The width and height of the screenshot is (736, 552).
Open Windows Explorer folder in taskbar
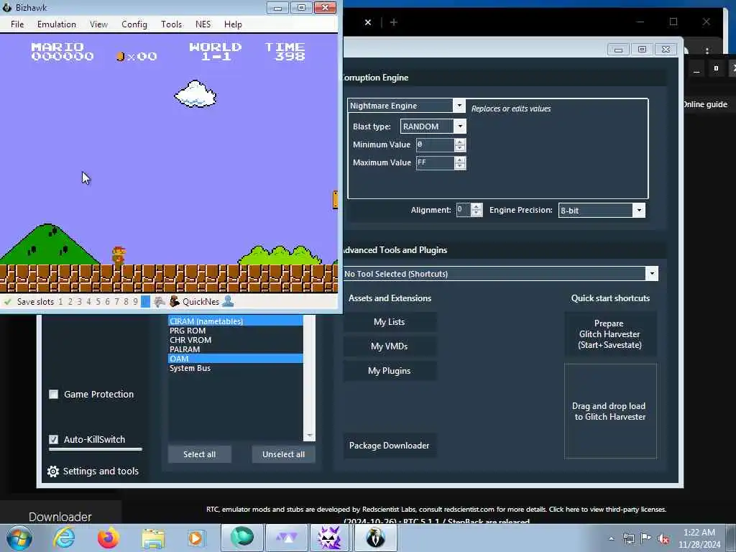click(x=153, y=538)
